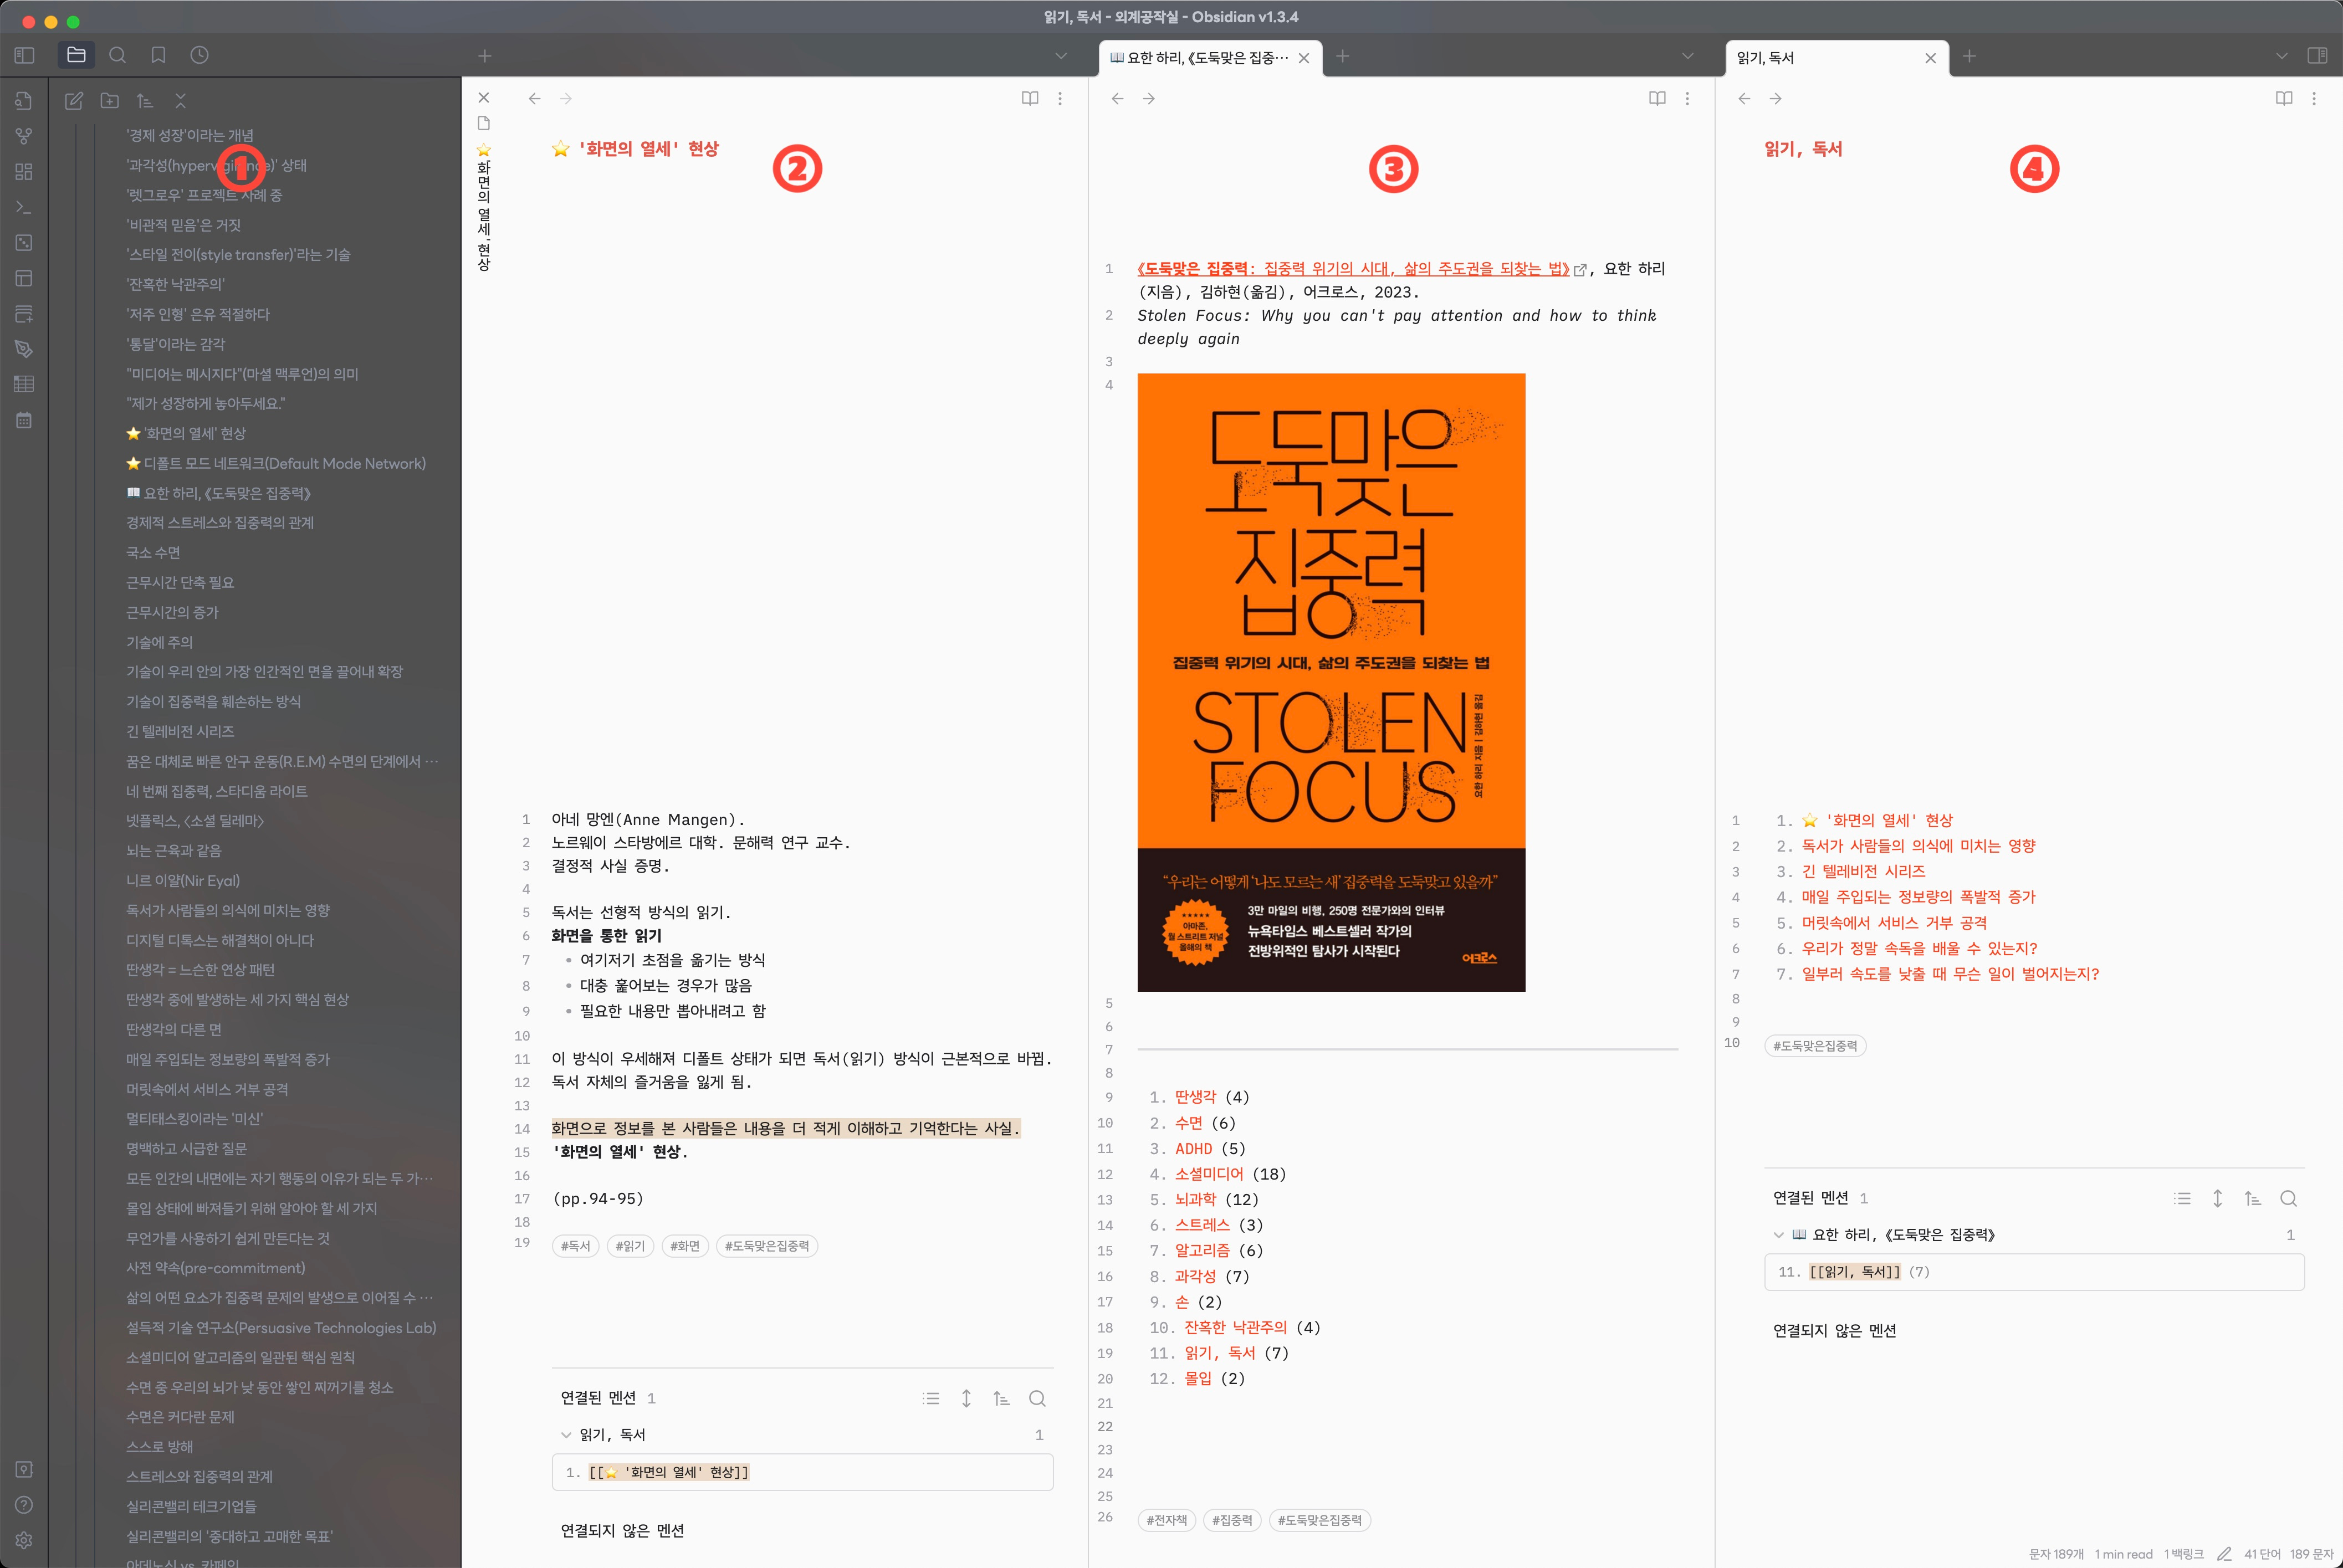Screen dimensions: 2343x1568
Task: Toggle collapse results in '화면의 열세' backlinks
Action: click(x=931, y=1398)
